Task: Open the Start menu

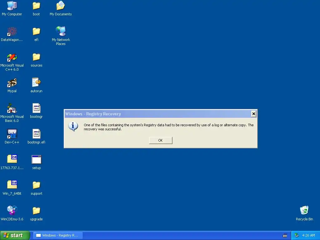Action: [15, 235]
